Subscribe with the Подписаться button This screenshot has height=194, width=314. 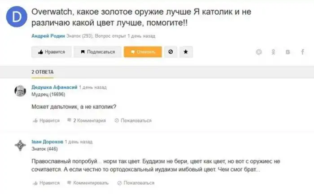pyautogui.click(x=97, y=52)
